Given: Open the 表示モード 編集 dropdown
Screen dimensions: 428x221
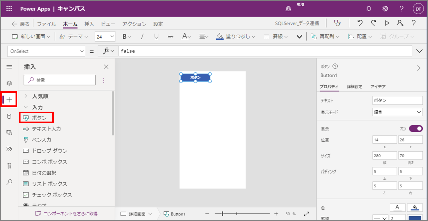Looking at the screenshot, I should pyautogui.click(x=398, y=112).
